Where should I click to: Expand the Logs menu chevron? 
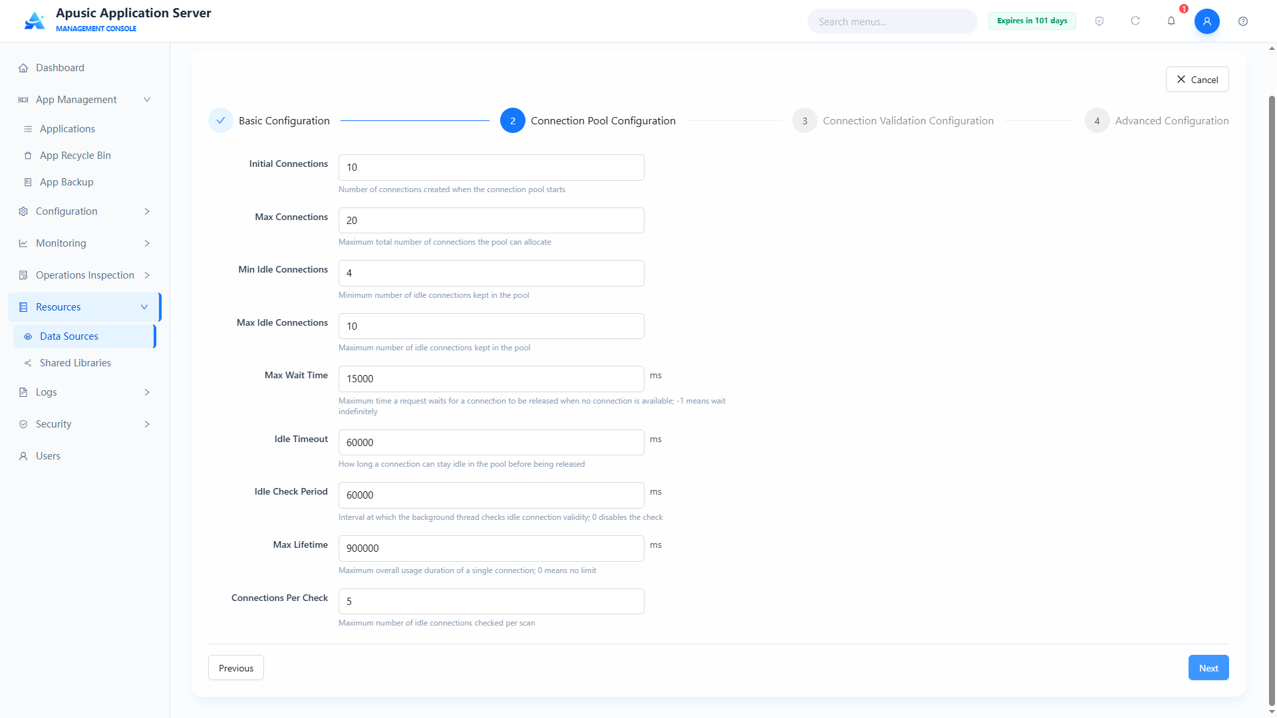(x=147, y=392)
